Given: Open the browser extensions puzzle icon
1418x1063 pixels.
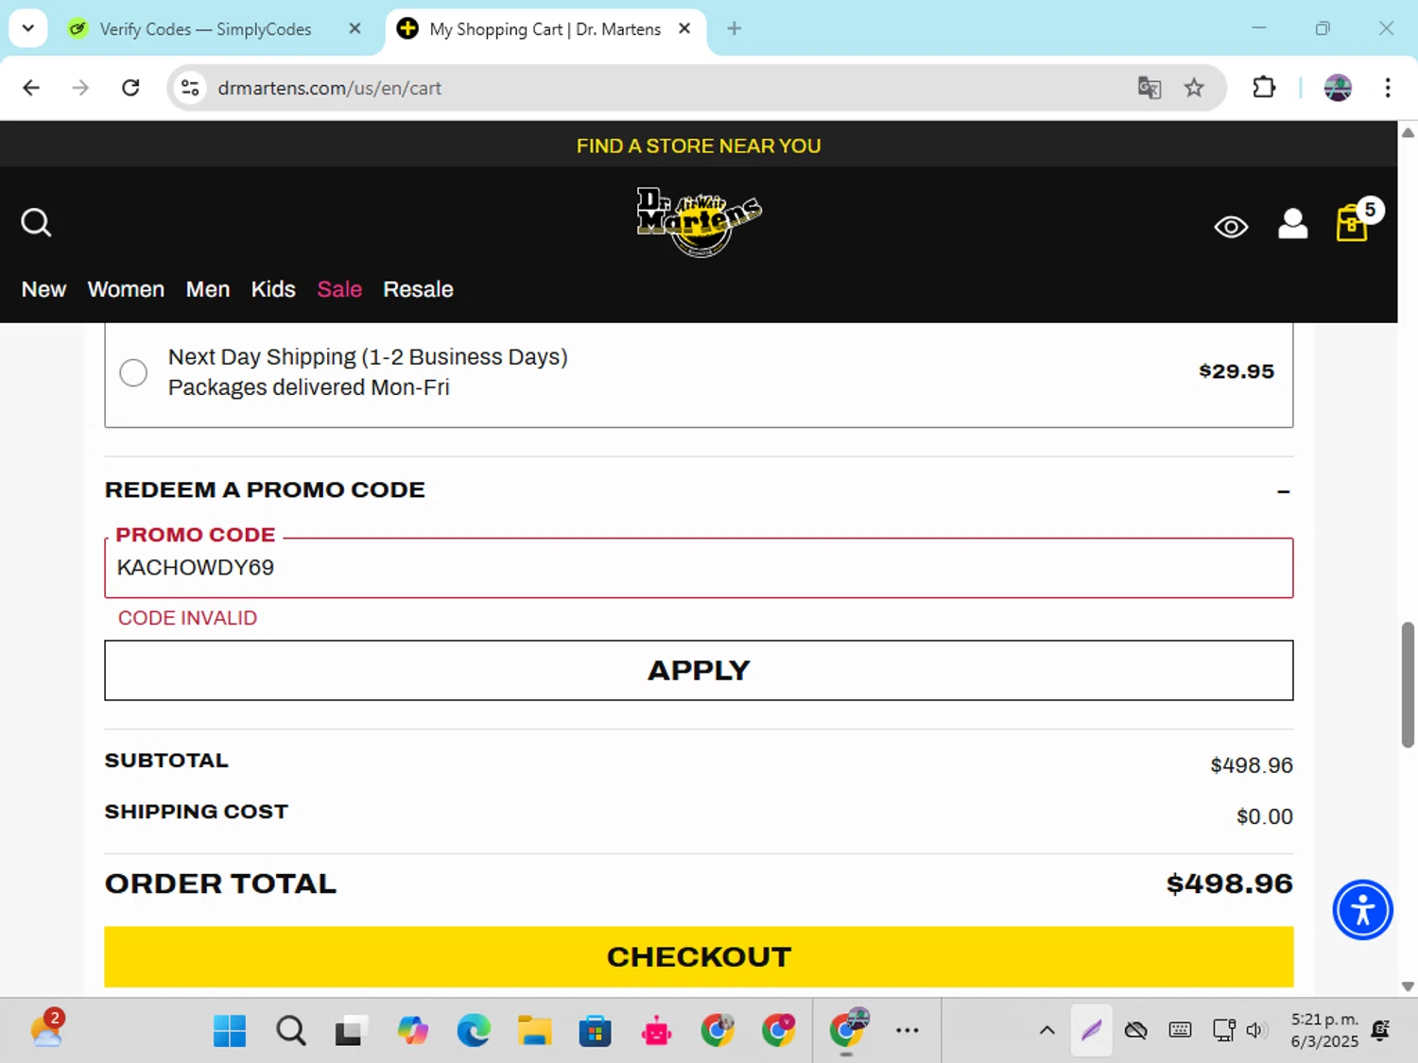Looking at the screenshot, I should coord(1264,88).
